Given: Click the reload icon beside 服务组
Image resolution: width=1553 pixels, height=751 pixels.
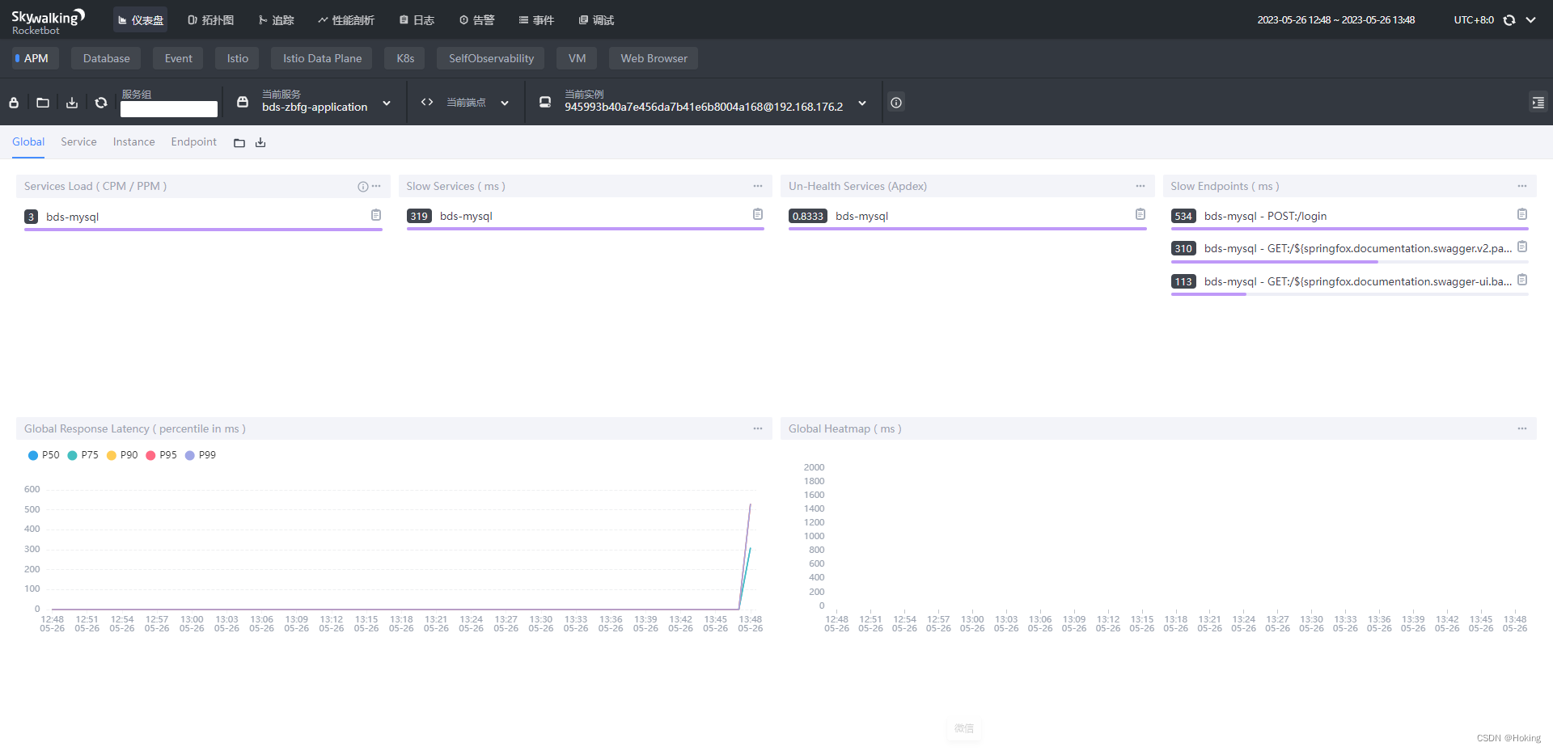Looking at the screenshot, I should click(101, 103).
